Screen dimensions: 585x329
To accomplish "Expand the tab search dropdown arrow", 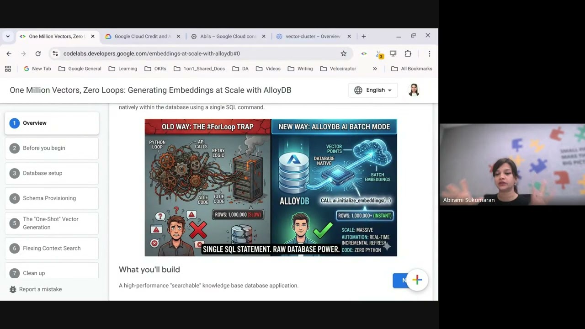I will [x=8, y=36].
